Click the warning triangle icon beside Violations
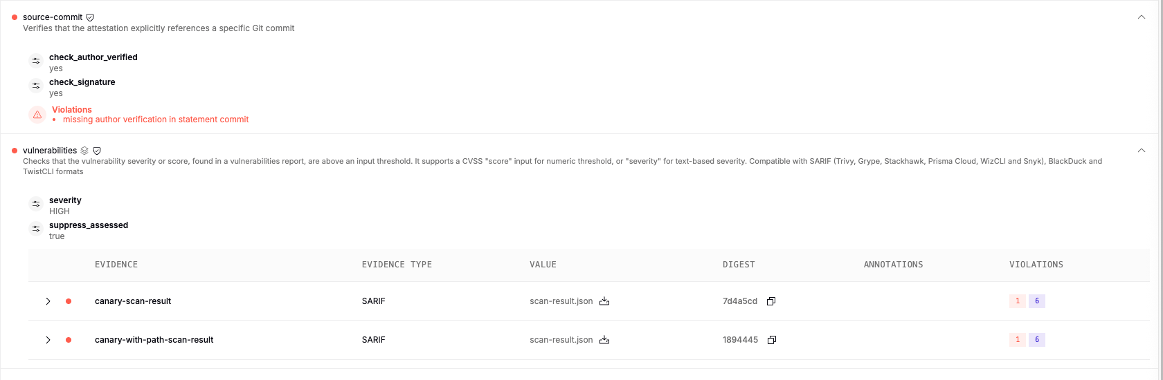 coord(37,115)
